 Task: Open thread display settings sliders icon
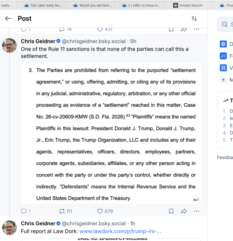pyautogui.click(x=194, y=18)
